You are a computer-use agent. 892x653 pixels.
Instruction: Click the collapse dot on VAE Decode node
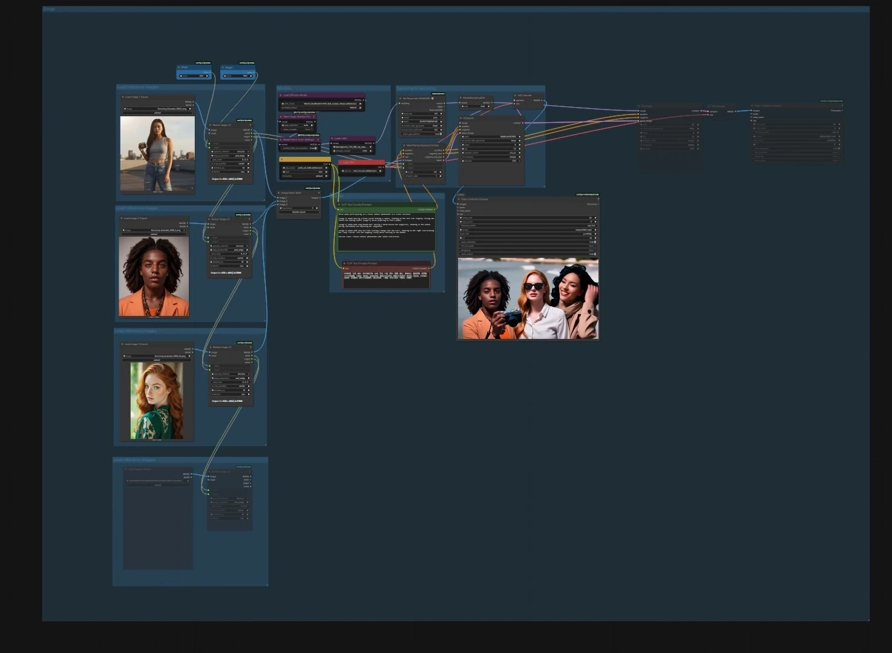click(515, 96)
